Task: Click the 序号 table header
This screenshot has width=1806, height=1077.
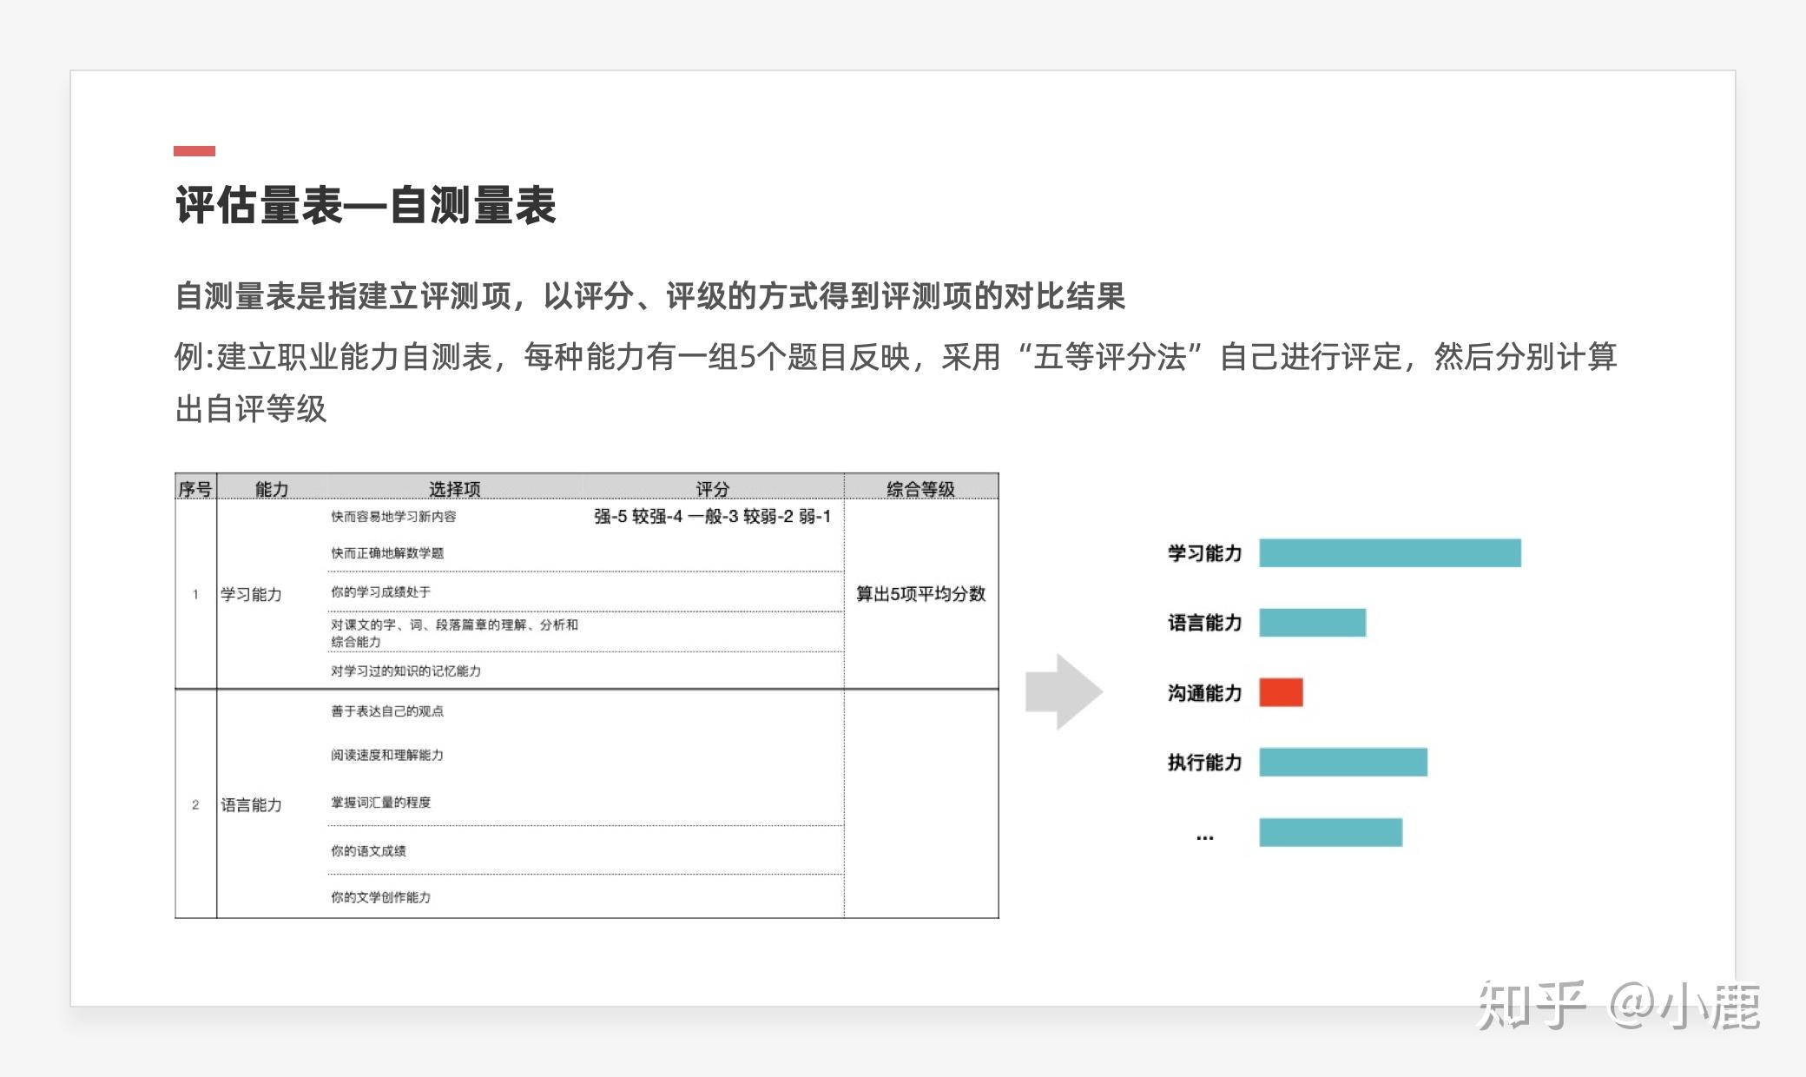Action: [x=195, y=489]
